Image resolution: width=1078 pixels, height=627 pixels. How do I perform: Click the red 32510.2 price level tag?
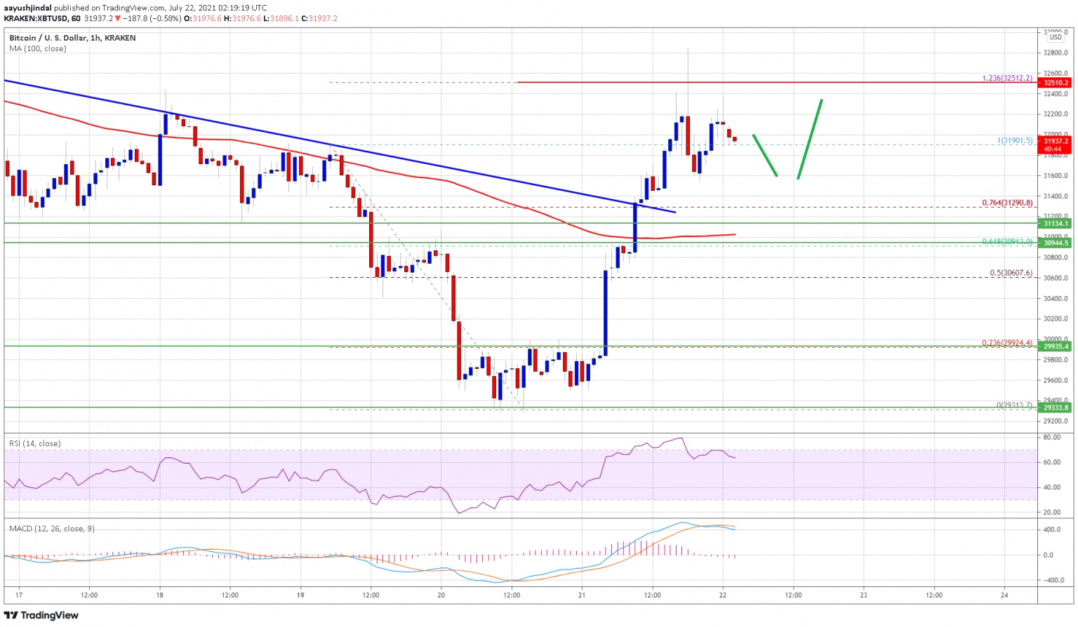click(x=1056, y=83)
